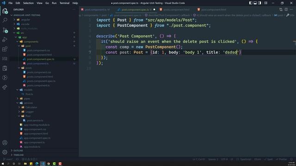This screenshot has width=296, height=166.
Task: Open the Source Control view
Action: tap(5, 30)
